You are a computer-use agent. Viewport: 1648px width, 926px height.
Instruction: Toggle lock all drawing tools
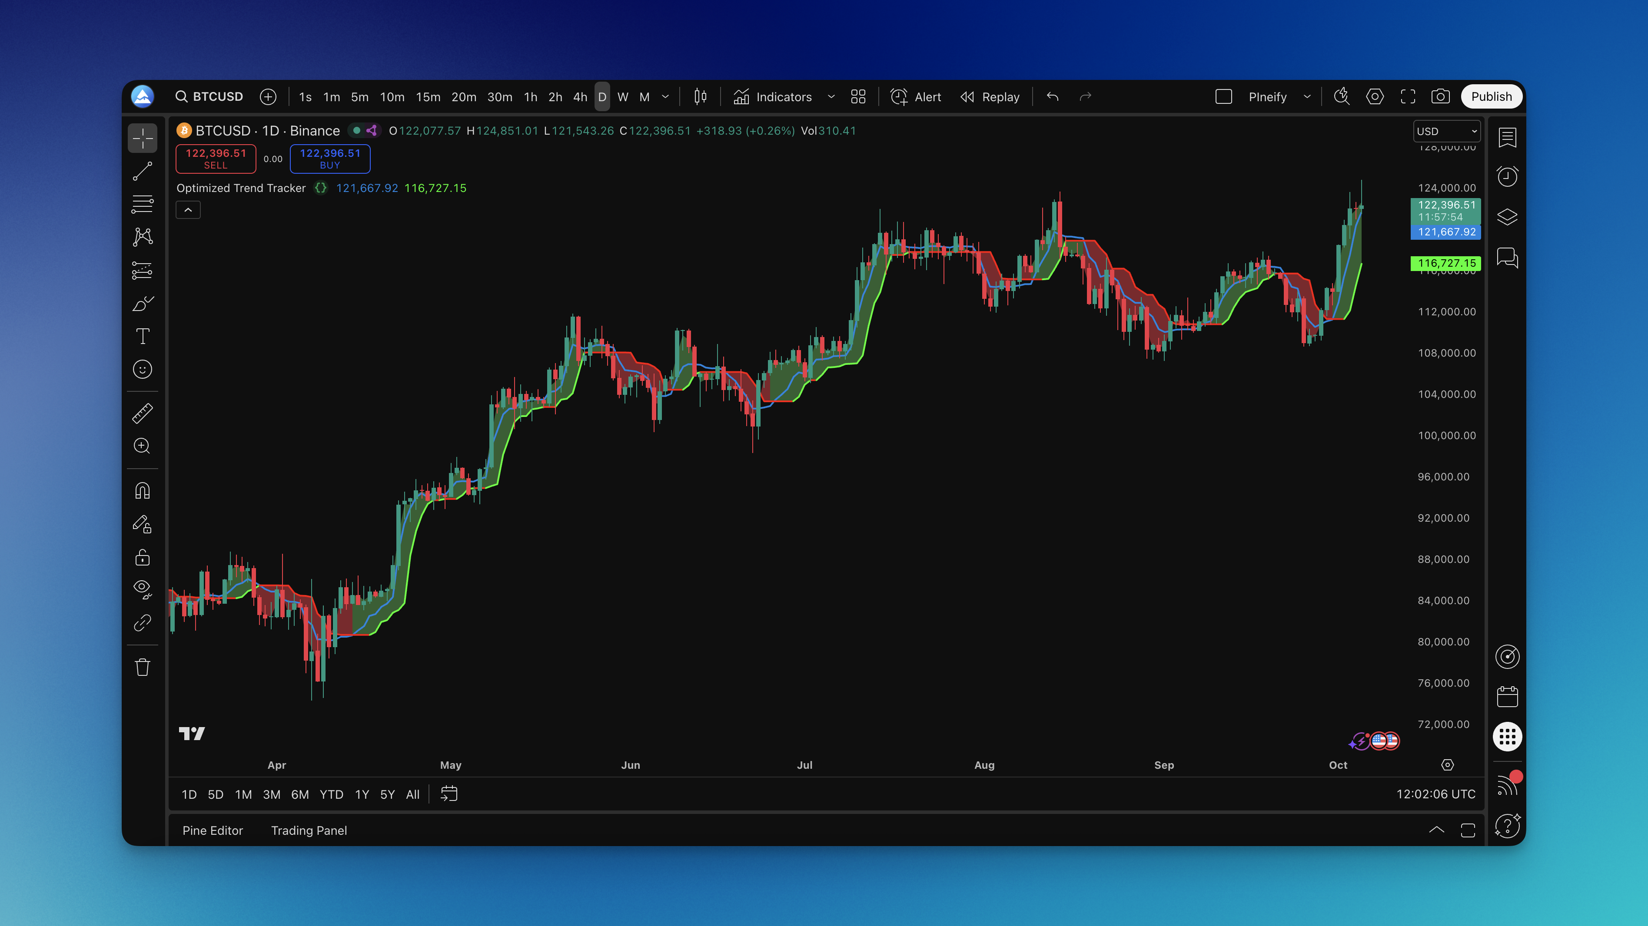click(142, 557)
